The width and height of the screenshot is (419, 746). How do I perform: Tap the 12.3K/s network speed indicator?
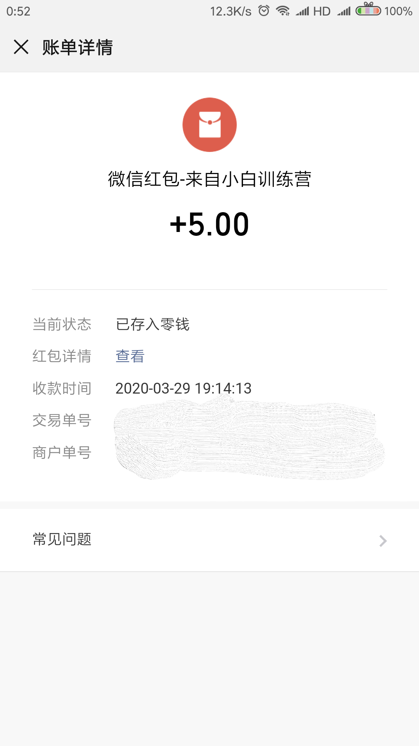pyautogui.click(x=230, y=11)
